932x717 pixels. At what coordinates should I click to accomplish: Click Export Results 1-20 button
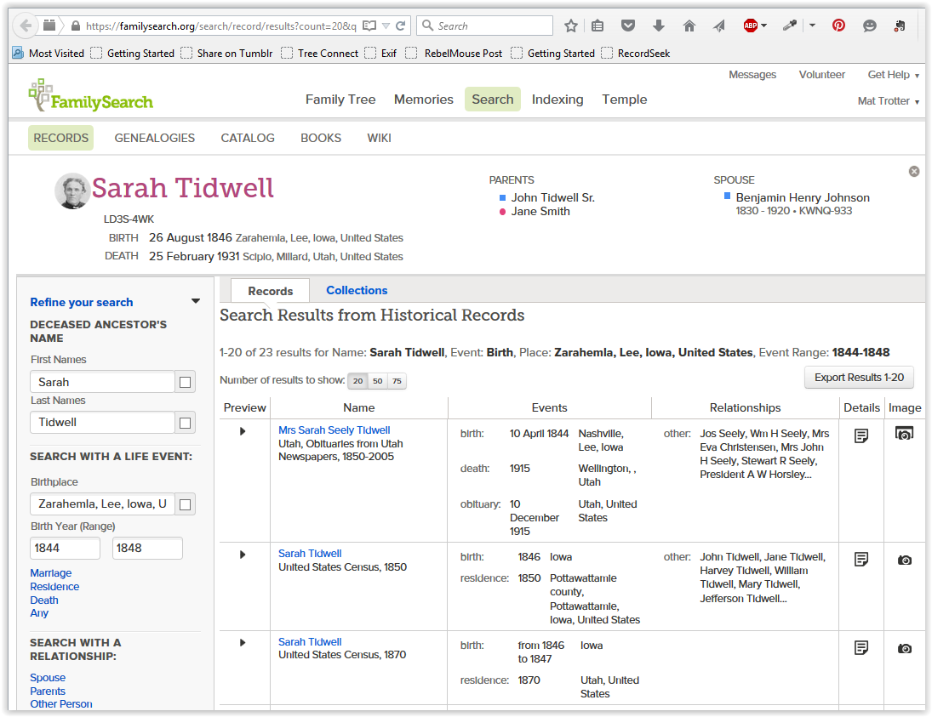859,378
